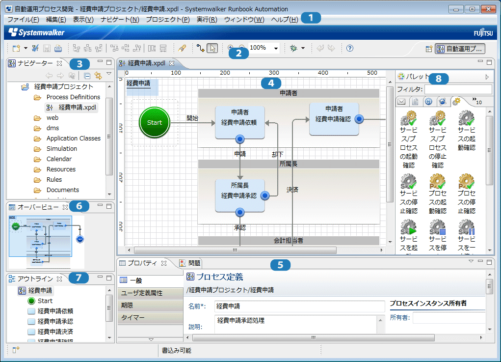Image resolution: width=501 pixels, height=362 pixels.
Task: Click the Open Perspective icon
Action: click(429, 49)
